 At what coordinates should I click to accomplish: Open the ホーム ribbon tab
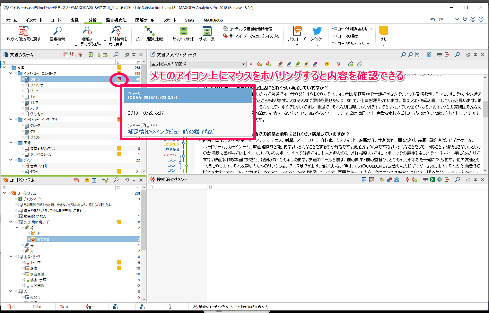click(12, 20)
